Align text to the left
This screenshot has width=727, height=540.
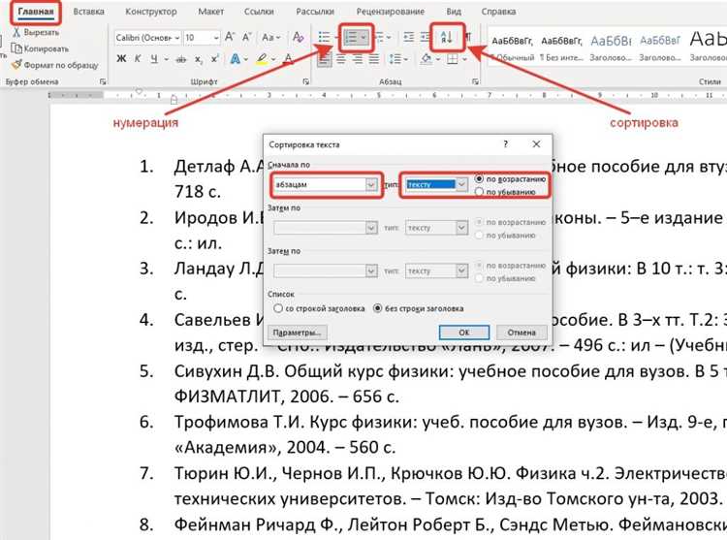[324, 59]
